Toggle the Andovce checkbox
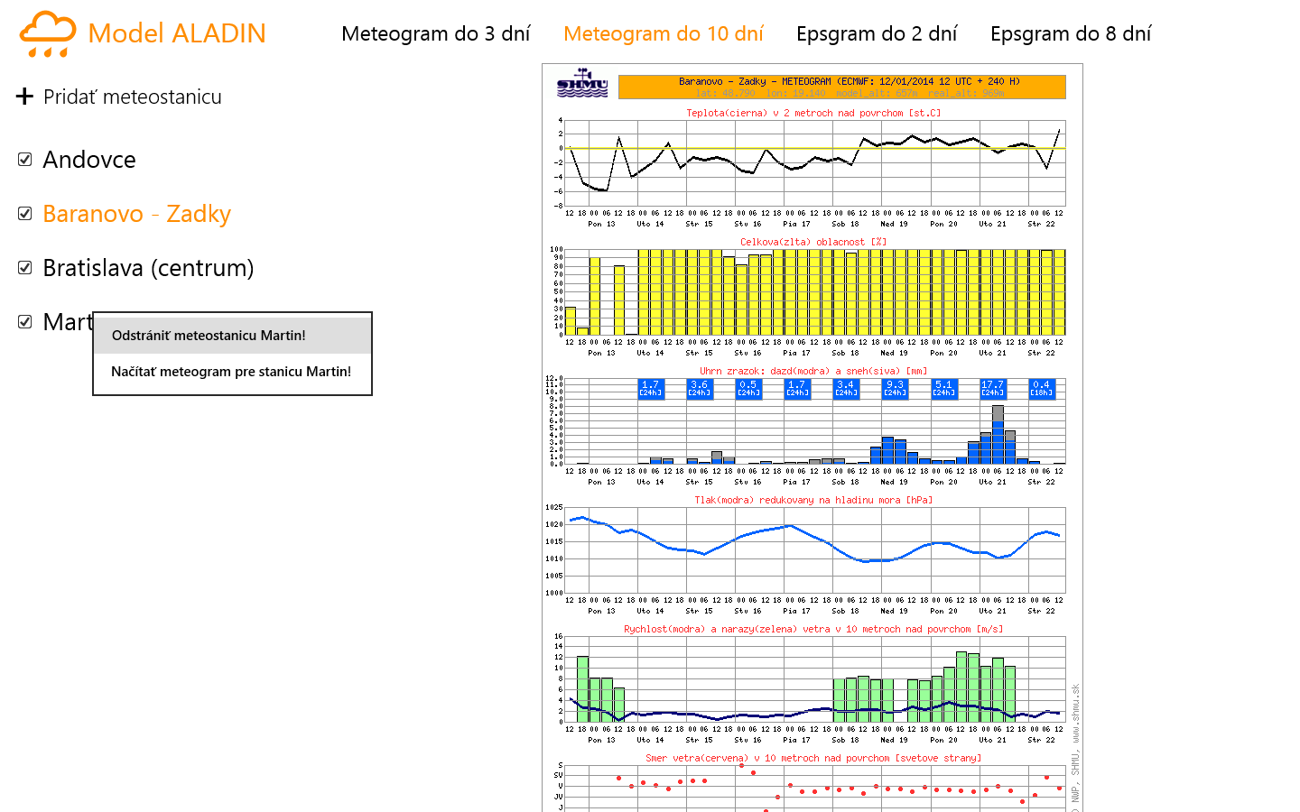 click(25, 160)
